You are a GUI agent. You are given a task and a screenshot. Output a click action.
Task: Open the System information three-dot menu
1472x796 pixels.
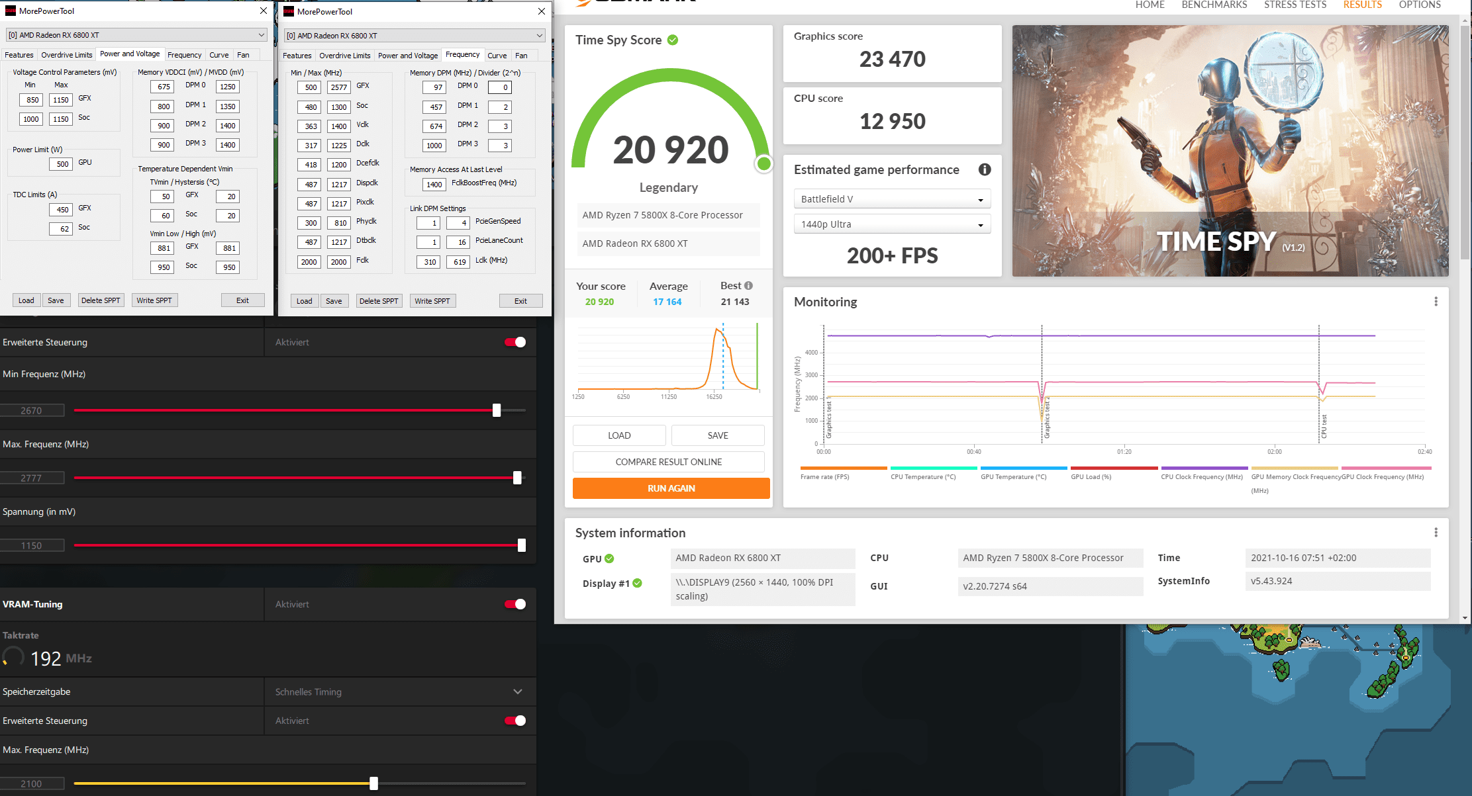click(x=1436, y=533)
